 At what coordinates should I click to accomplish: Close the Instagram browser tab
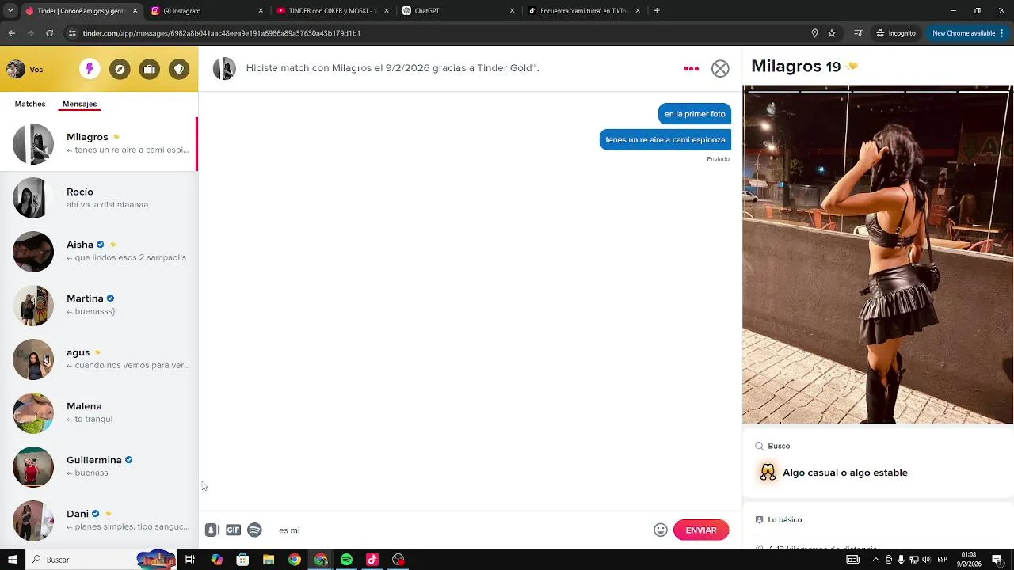261,11
